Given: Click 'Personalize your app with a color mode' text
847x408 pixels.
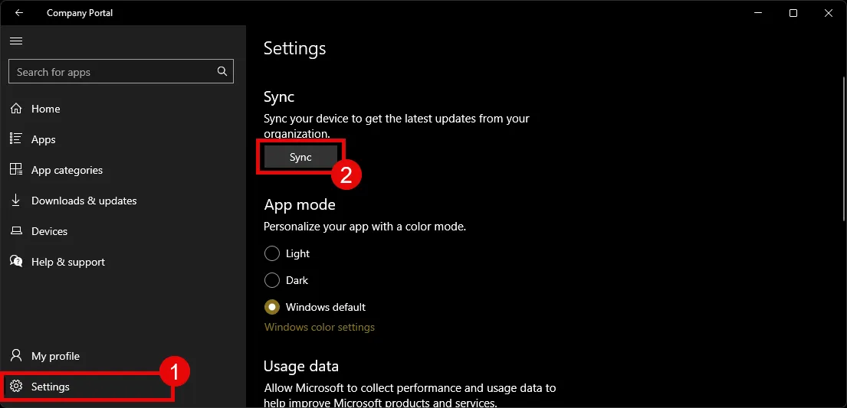Looking at the screenshot, I should (x=365, y=227).
